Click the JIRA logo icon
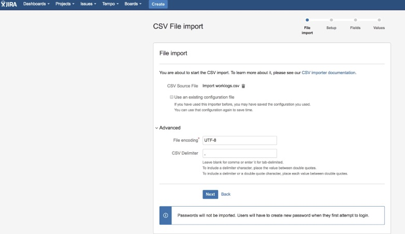This screenshot has width=405, height=234. click(10, 4)
